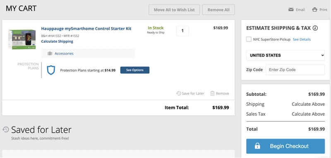This screenshot has width=331, height=158.
Task: Click the Email envelope icon
Action: 291,10
